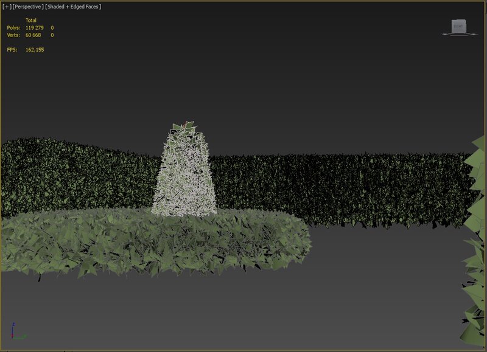Open the Shaded + Edged Faces menu

(74, 7)
